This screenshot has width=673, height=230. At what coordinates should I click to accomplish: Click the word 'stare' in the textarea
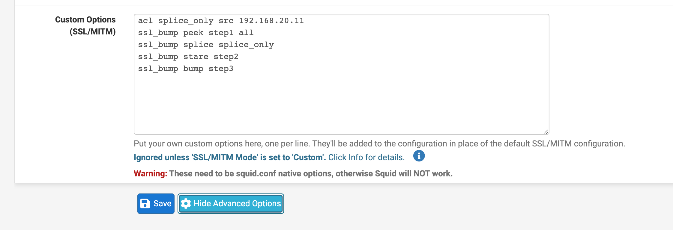click(196, 57)
